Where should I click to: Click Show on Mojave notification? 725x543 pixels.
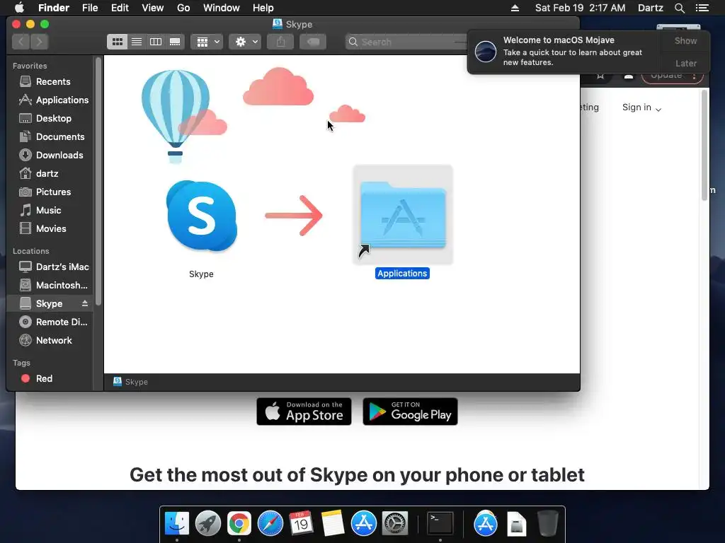coord(685,40)
